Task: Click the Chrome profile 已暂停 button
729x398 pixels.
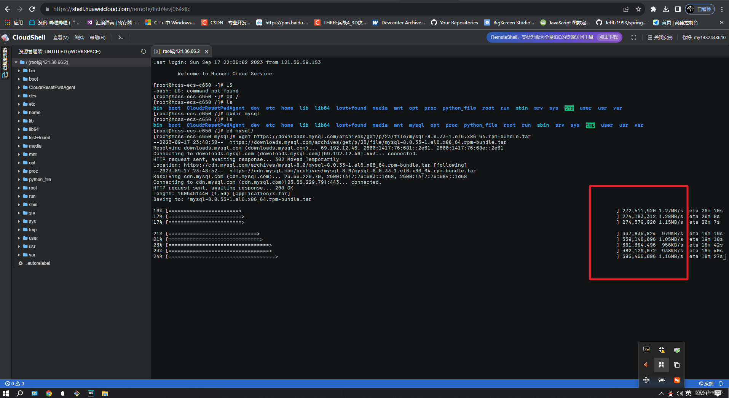Action: [x=700, y=9]
